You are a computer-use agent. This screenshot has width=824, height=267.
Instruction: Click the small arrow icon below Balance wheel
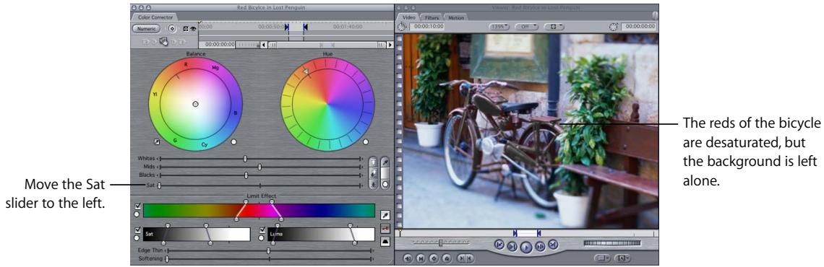point(157,141)
